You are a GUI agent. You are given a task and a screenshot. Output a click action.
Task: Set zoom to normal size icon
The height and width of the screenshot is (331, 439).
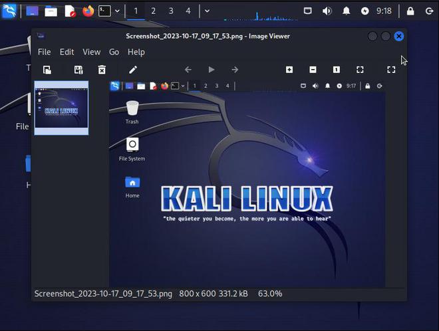point(337,70)
